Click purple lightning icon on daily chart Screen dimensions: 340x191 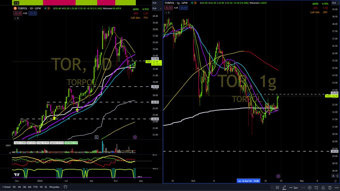pos(135,137)
